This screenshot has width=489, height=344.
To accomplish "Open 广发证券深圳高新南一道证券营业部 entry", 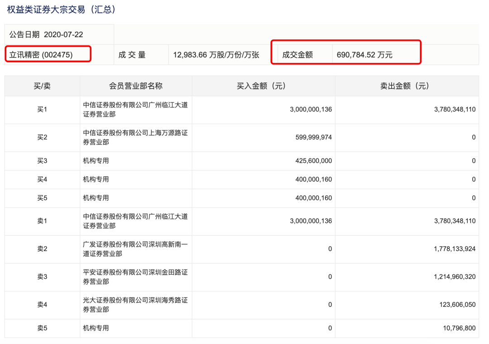I will (135, 249).
